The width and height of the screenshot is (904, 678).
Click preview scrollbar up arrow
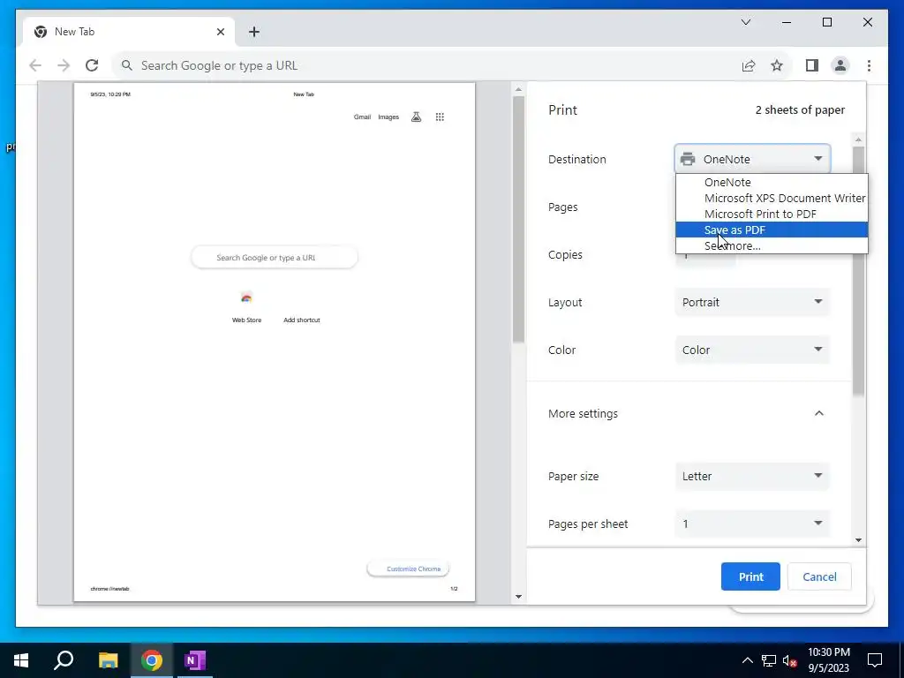[x=518, y=89]
